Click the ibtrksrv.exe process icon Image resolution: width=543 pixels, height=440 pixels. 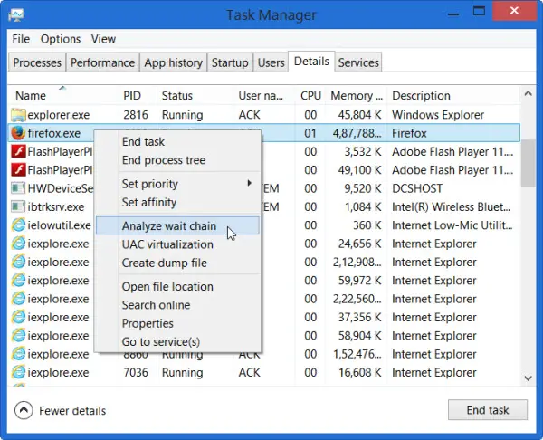[18, 206]
